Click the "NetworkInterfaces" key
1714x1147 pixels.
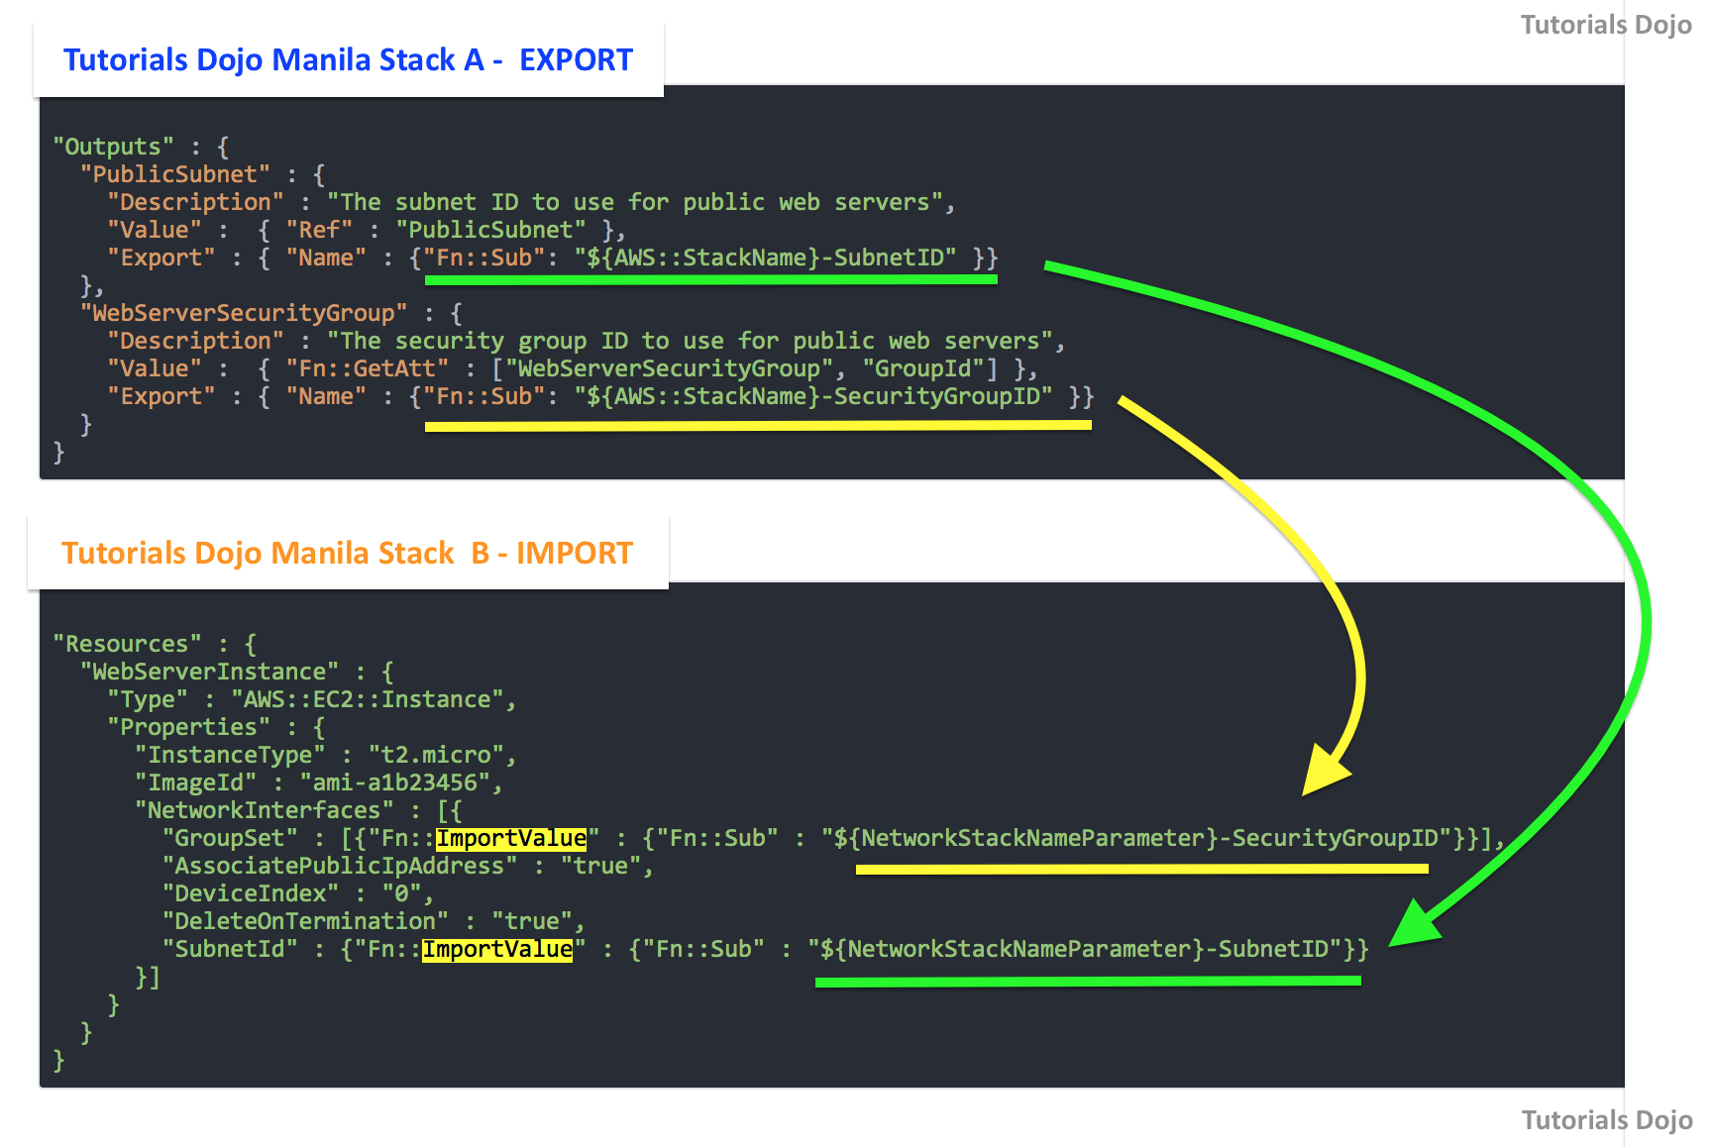coord(265,810)
